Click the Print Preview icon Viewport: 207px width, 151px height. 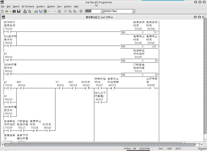pos(29,11)
